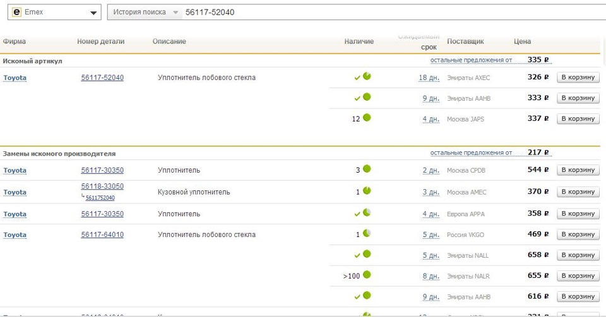Click green checkmark for Эмираты AAHB 333 ₽
606x317 pixels.
[x=357, y=98]
